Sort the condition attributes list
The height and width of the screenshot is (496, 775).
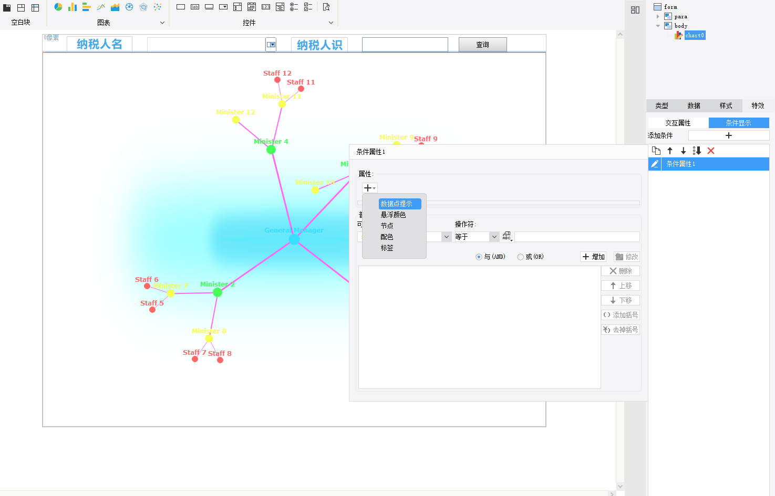click(697, 151)
